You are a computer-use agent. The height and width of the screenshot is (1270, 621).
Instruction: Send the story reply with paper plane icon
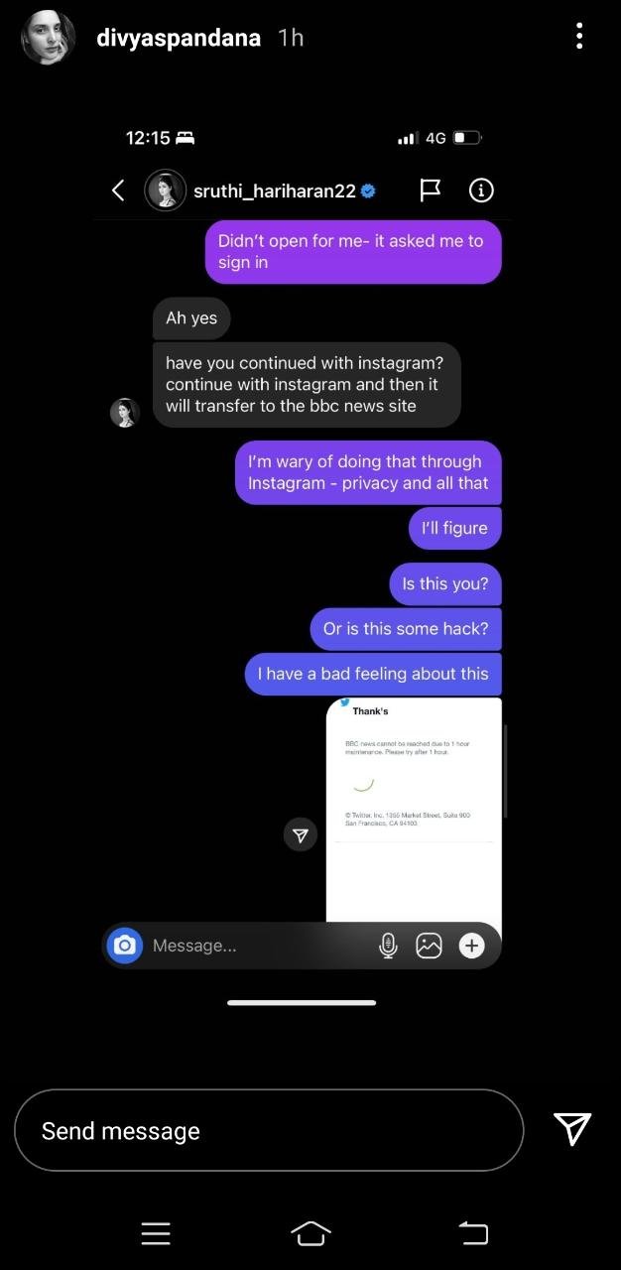click(572, 1129)
